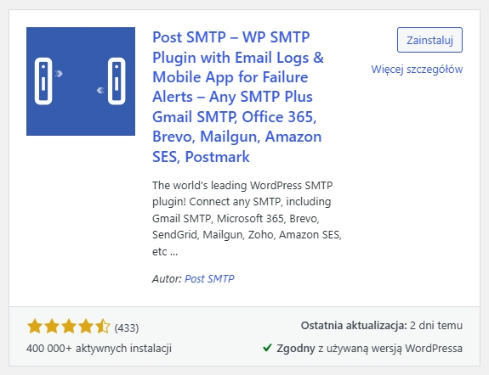Click the left server icon in the logo
Screen dimensions: 489x375
[43, 81]
